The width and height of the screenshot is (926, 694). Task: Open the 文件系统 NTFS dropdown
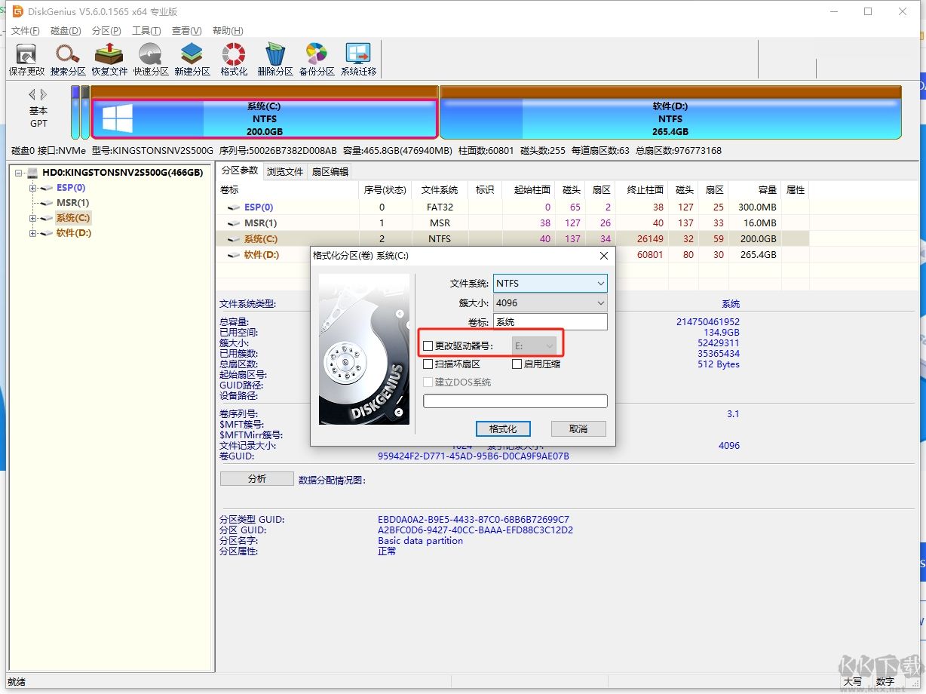(x=550, y=284)
